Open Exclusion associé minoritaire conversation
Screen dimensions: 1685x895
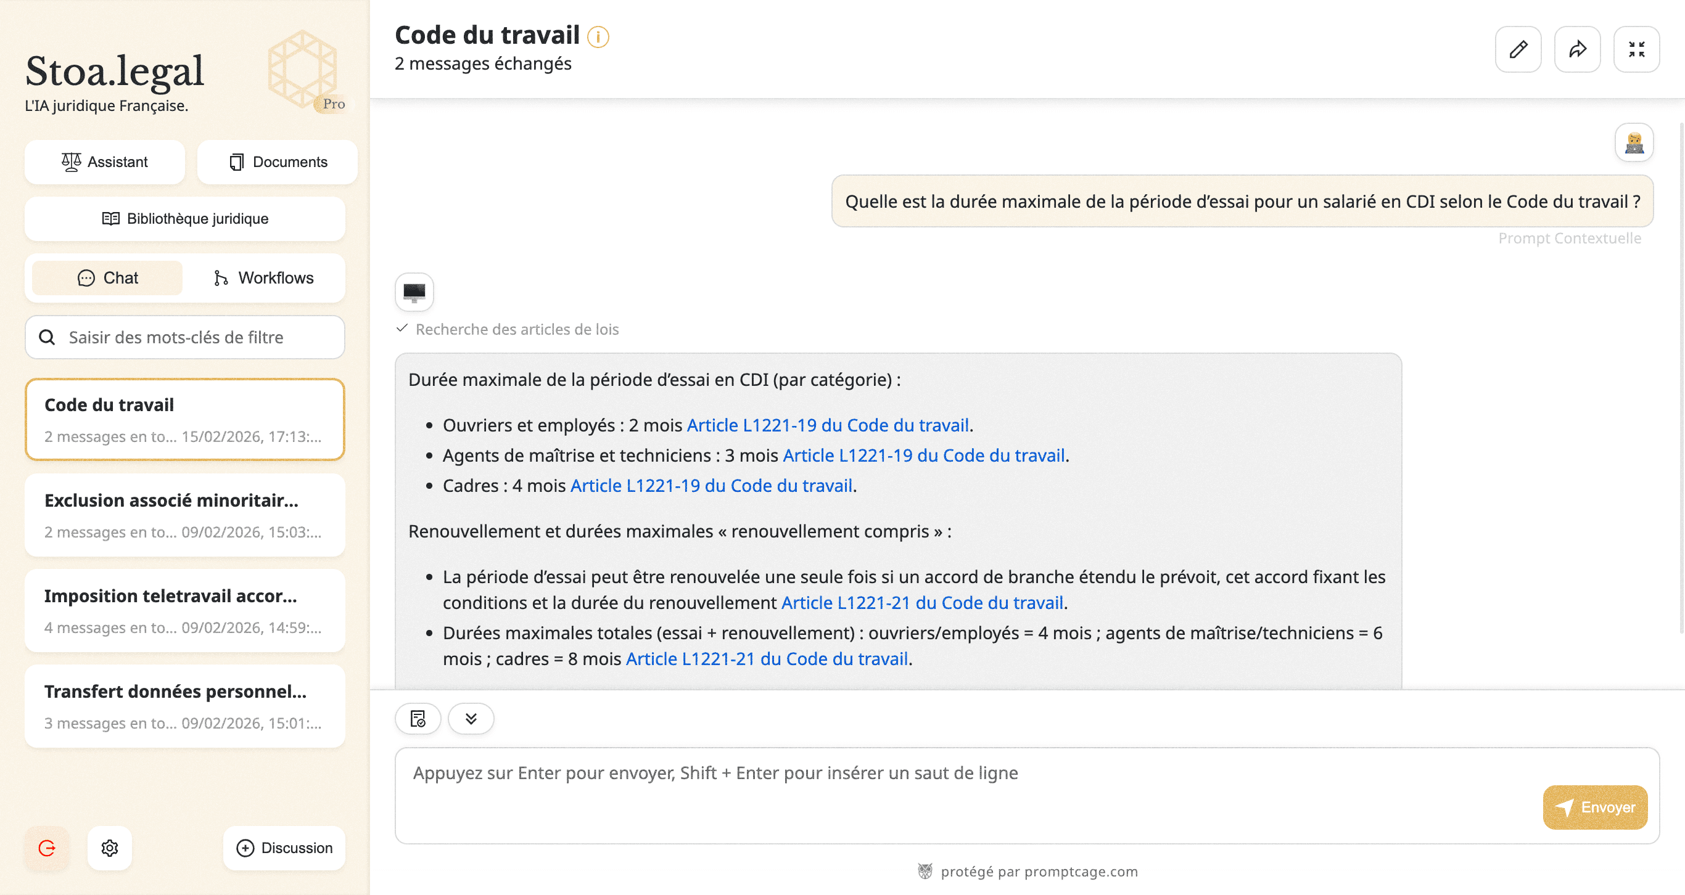(x=184, y=515)
